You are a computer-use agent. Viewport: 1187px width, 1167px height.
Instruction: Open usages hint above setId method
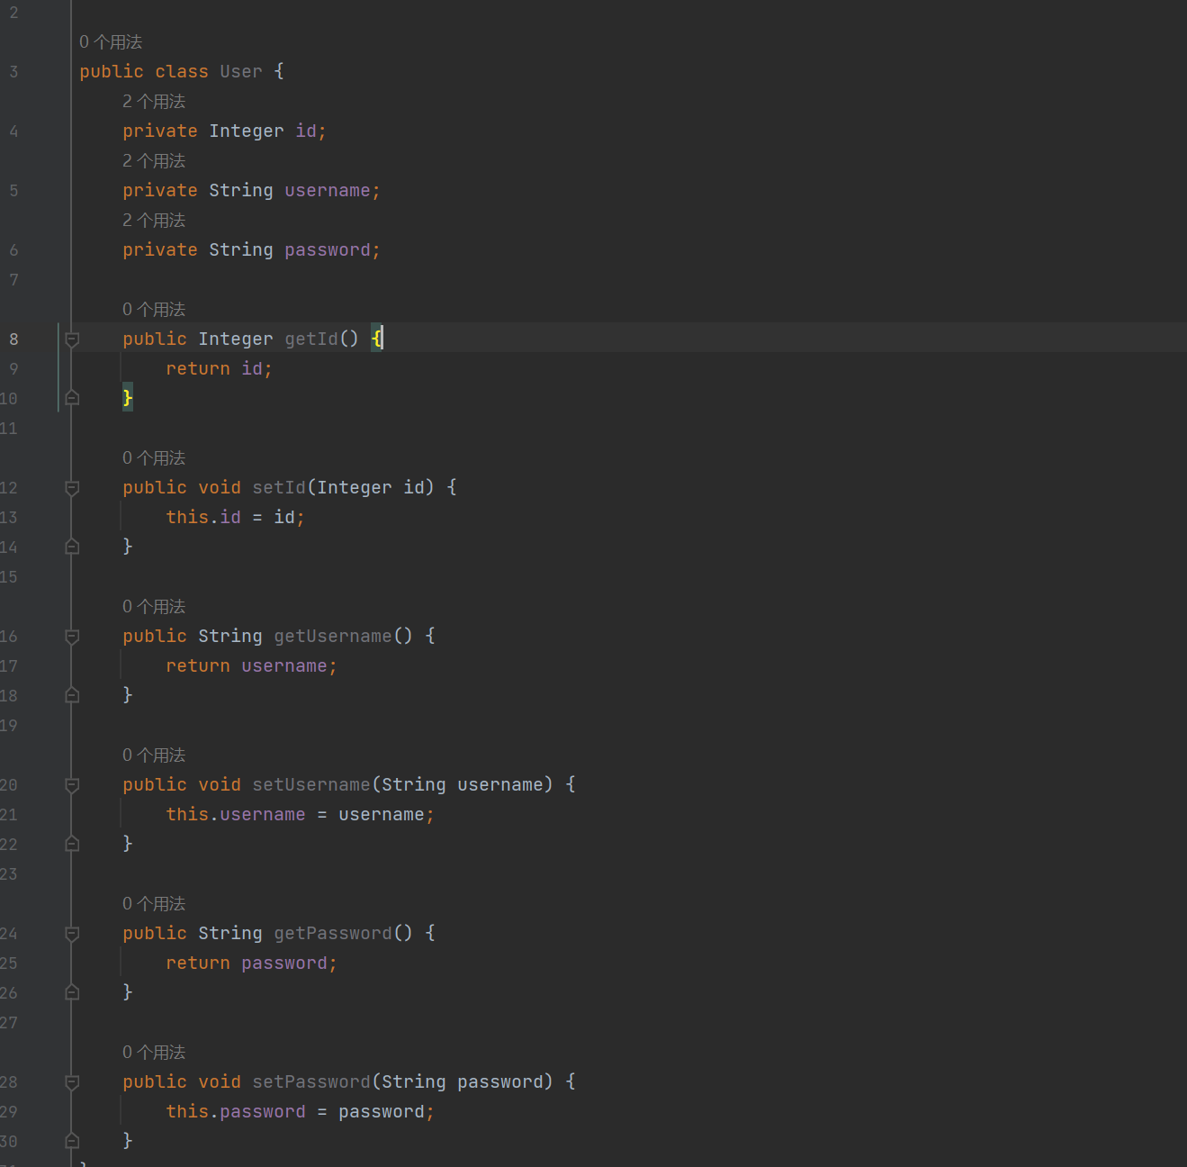154,458
